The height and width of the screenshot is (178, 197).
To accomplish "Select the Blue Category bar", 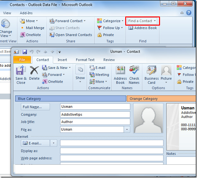I will [70, 99].
